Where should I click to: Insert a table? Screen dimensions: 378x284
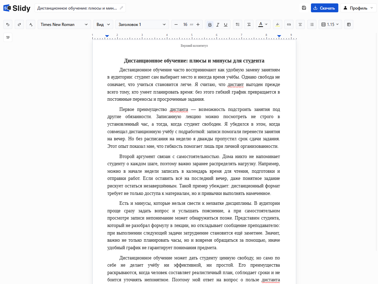coord(349,25)
